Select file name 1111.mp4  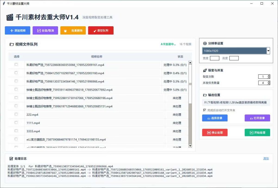pyautogui.click(x=33, y=123)
